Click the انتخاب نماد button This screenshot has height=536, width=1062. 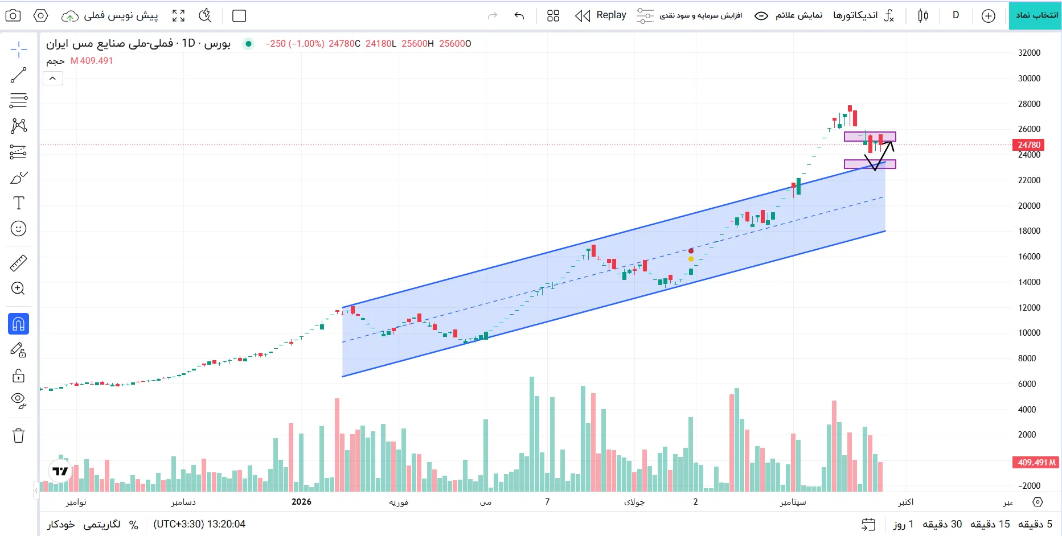(1035, 15)
